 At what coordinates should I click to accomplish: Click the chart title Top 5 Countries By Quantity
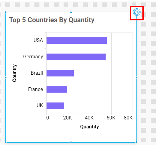tap(52, 20)
